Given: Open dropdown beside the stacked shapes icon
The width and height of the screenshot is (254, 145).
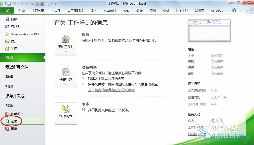Looking at the screenshot, I should 51,4.
